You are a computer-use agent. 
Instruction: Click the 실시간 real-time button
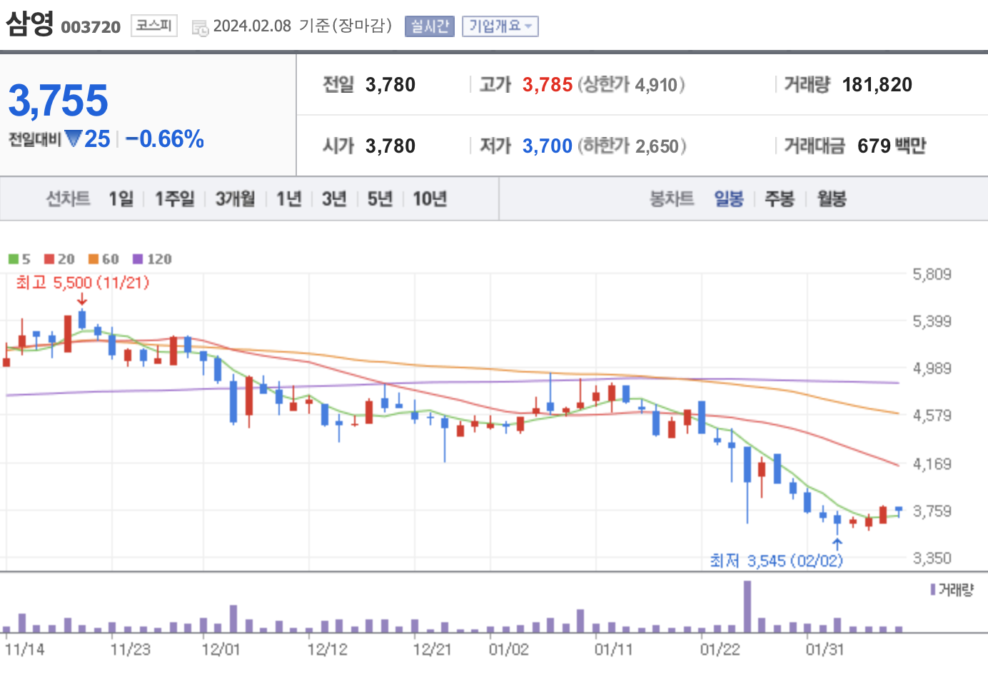point(429,26)
